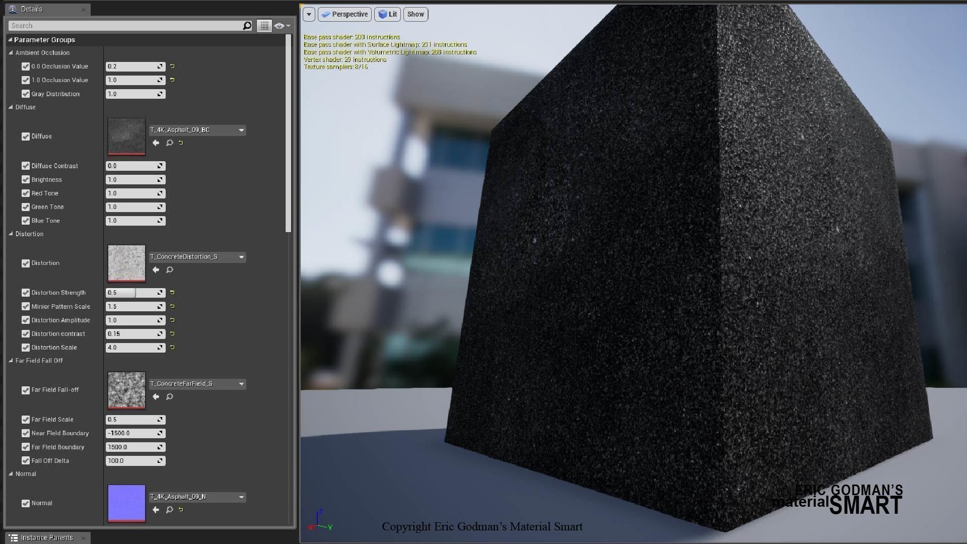The width and height of the screenshot is (967, 544).
Task: Toggle the Diffuse Contrast checkbox
Action: coord(26,166)
